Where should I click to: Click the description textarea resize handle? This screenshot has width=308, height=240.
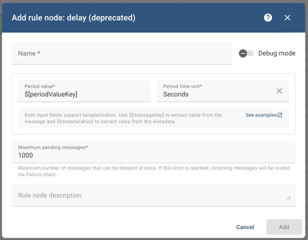tap(288, 198)
